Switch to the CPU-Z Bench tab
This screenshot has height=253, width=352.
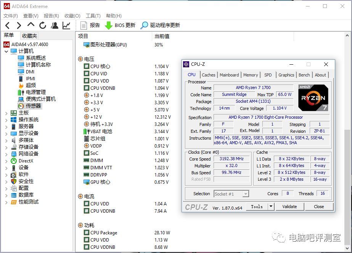304,75
